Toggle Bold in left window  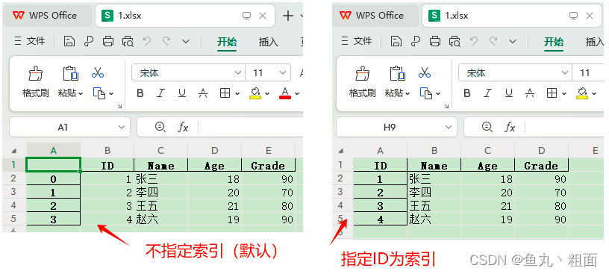pos(140,93)
